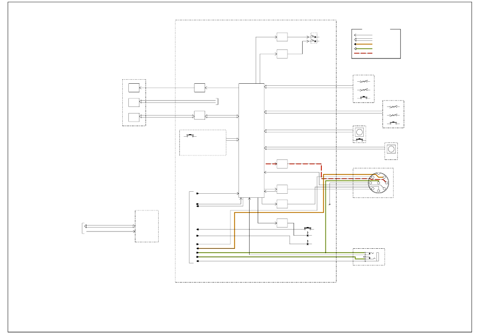Click the lowest diode symbol near the bottom wiring

point(308,244)
